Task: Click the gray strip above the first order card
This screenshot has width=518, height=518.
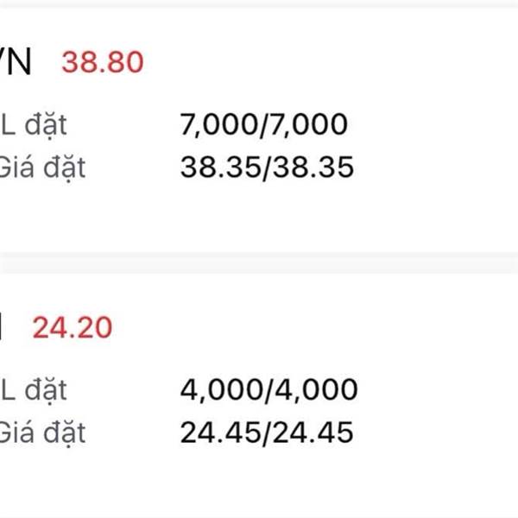Action: [259, 3]
